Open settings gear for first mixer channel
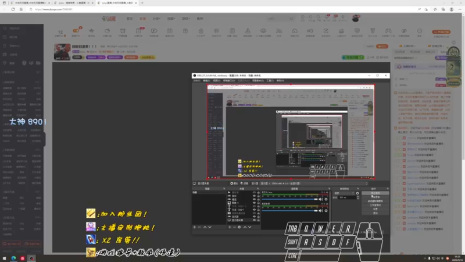 pyautogui.click(x=326, y=199)
